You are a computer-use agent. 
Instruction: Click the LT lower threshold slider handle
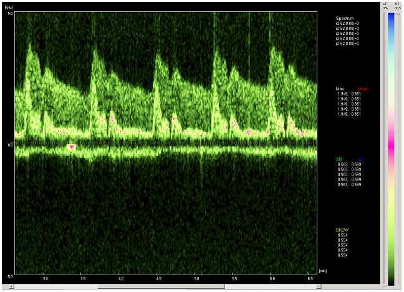point(384,285)
